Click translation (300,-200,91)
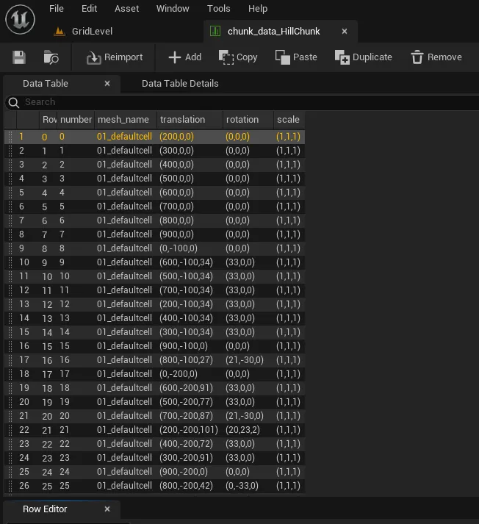 click(186, 458)
